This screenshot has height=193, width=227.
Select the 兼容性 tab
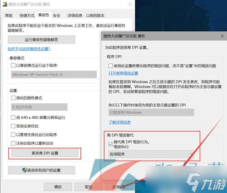point(44,15)
